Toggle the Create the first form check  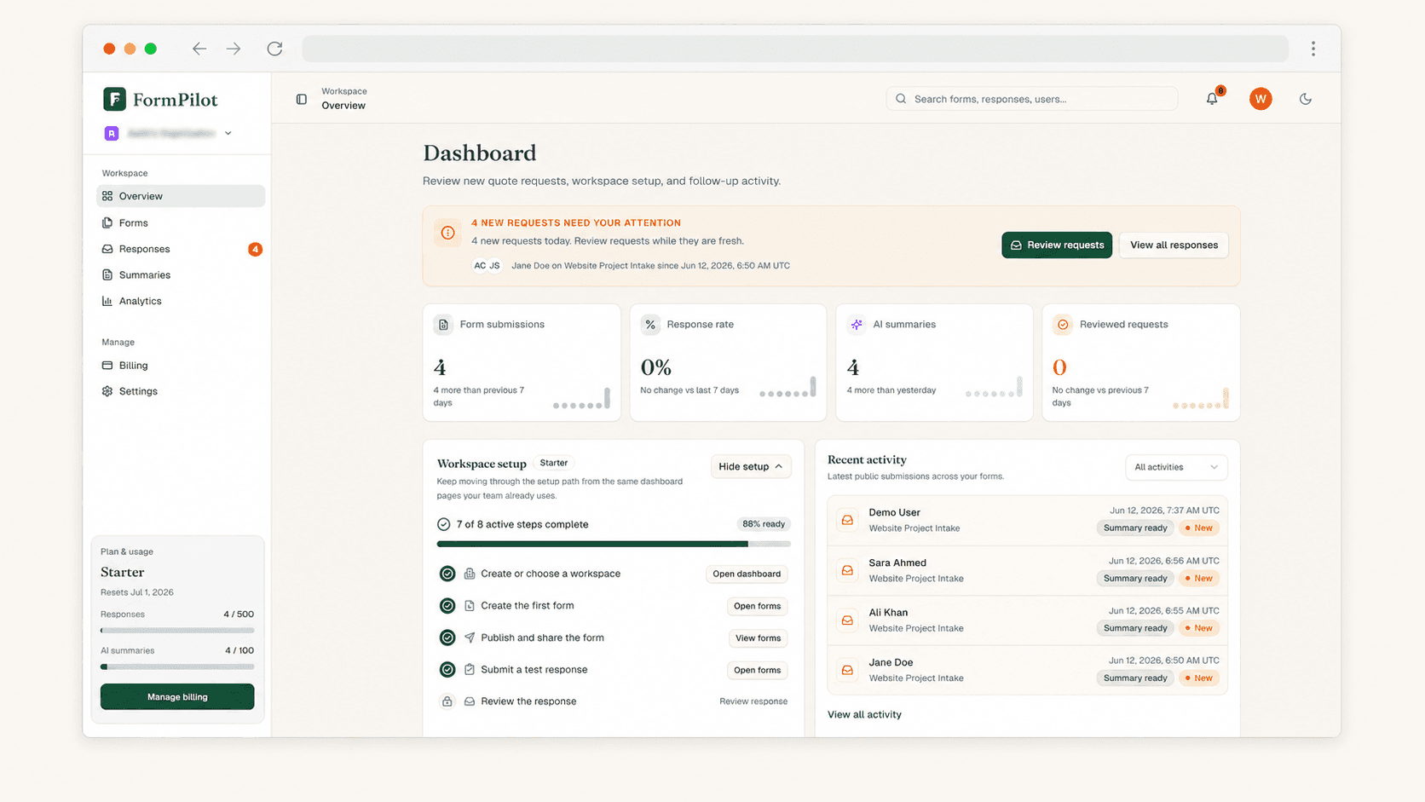(447, 606)
